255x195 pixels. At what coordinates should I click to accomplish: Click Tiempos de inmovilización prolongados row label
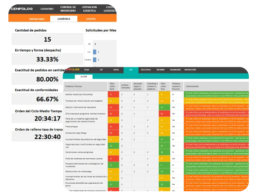(x=84, y=101)
